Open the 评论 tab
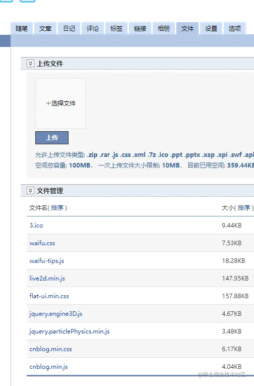Screen dimensions: 254x386 click(x=93, y=29)
